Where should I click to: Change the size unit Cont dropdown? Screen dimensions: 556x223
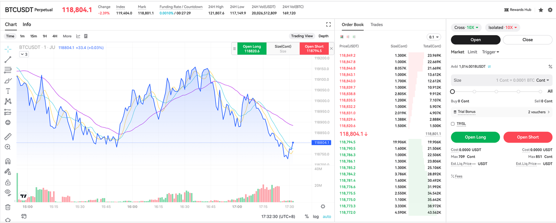[543, 80]
